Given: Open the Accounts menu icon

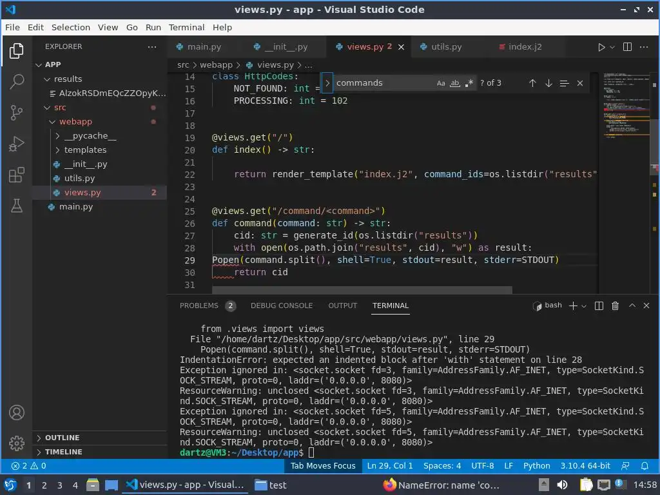Looking at the screenshot, I should pyautogui.click(x=16, y=412).
